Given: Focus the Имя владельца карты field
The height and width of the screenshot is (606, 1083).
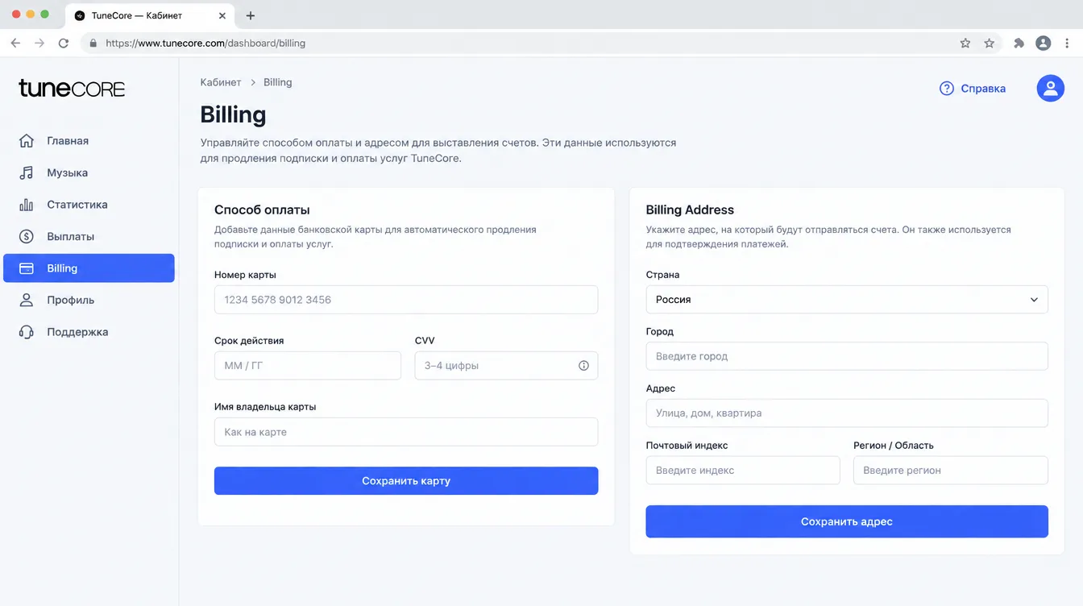Looking at the screenshot, I should point(406,432).
